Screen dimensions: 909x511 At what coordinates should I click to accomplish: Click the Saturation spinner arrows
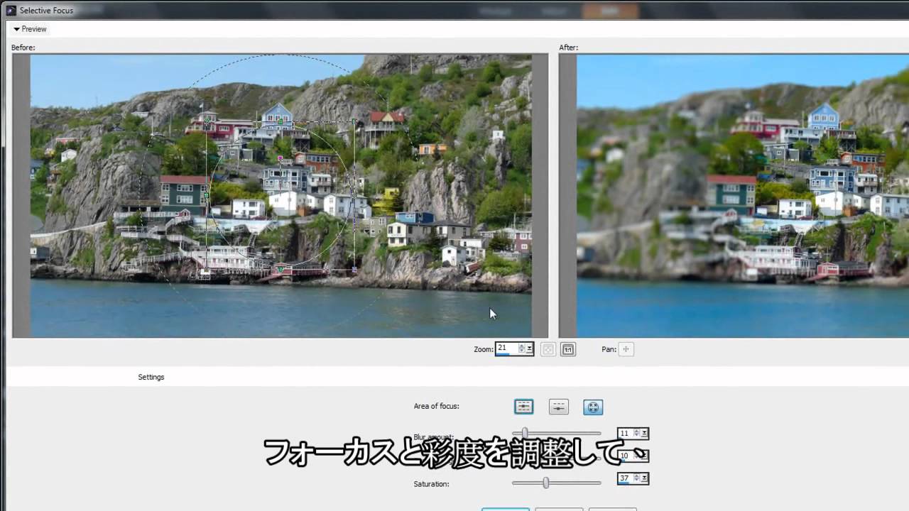(637, 478)
